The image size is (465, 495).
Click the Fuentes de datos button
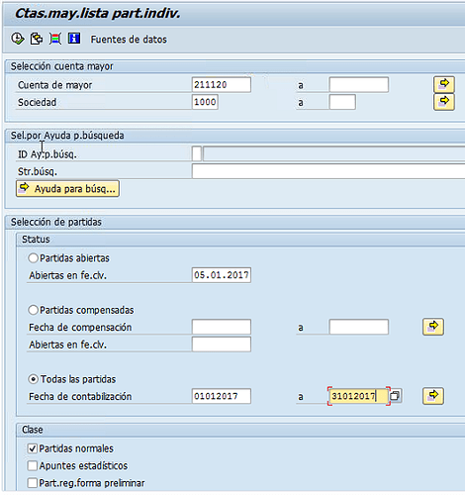pyautogui.click(x=129, y=40)
